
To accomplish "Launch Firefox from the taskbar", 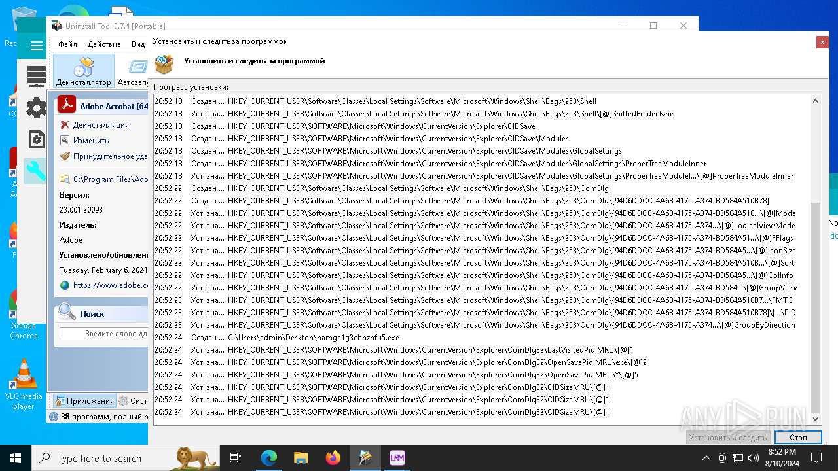I will click(x=333, y=458).
